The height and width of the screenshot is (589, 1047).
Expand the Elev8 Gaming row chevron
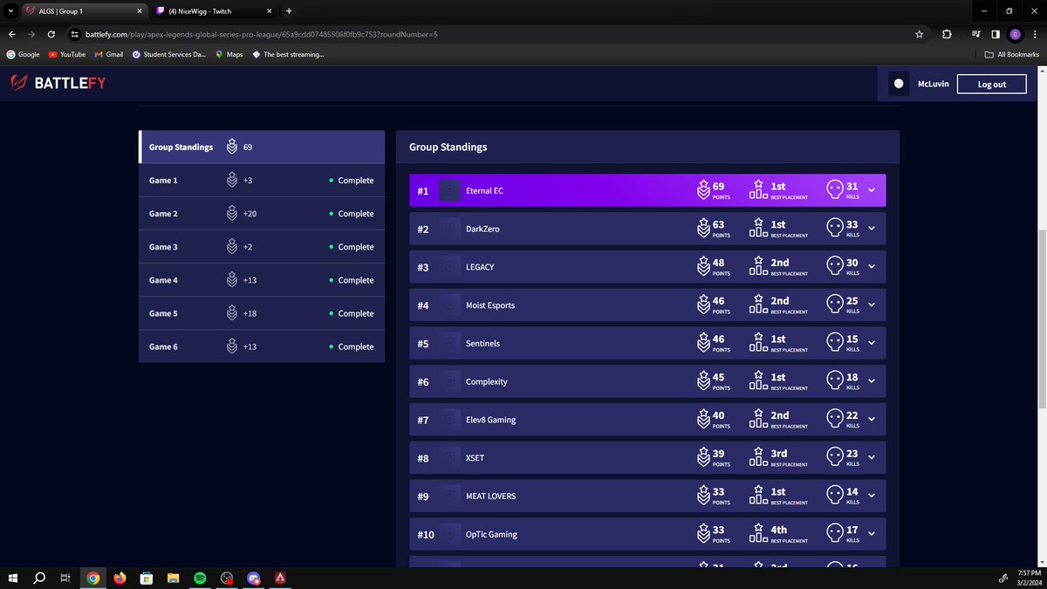pos(872,420)
